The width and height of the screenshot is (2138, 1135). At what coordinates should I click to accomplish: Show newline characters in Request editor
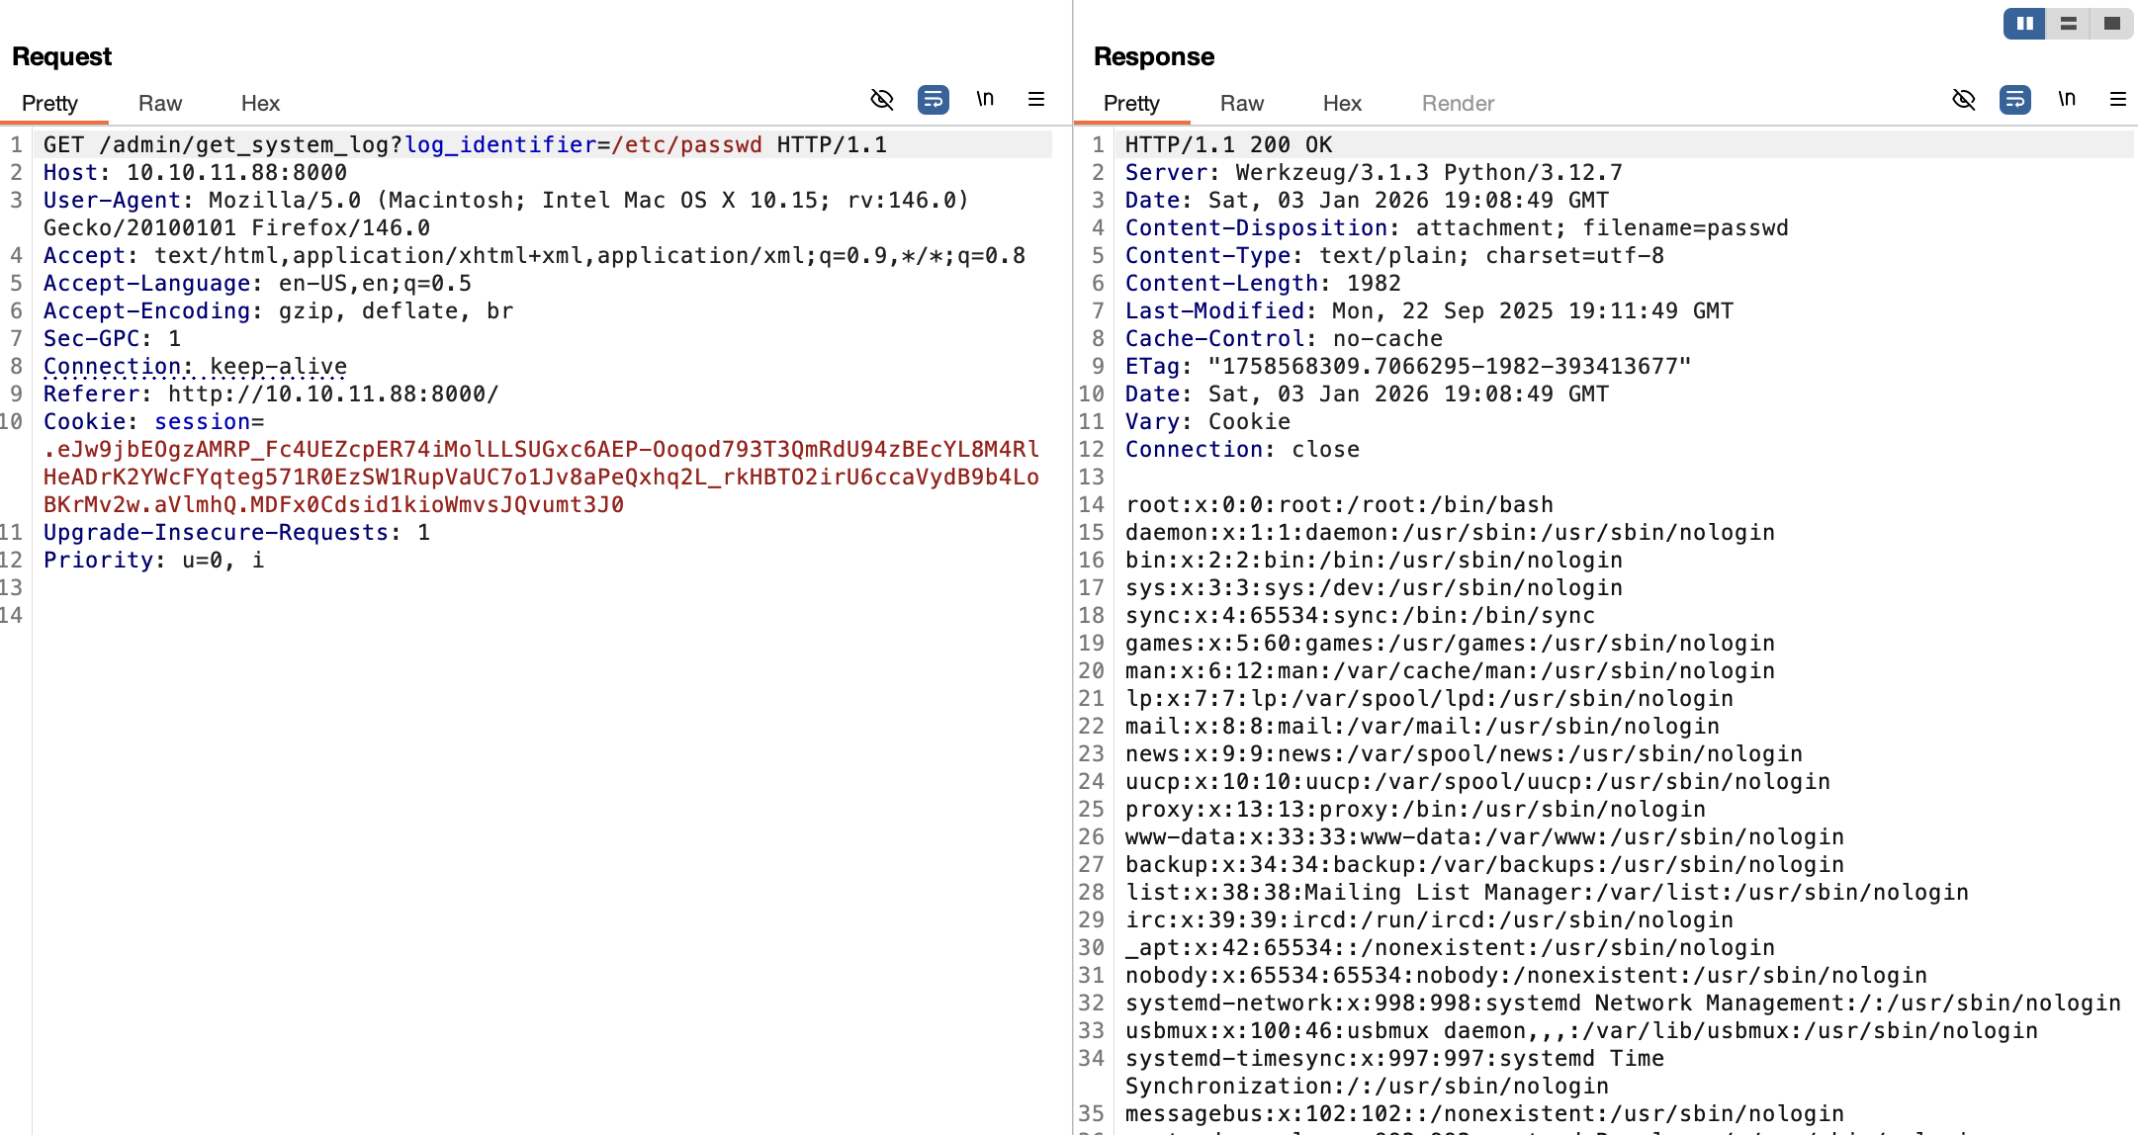pos(985,100)
